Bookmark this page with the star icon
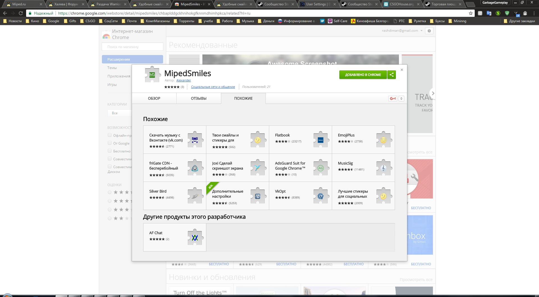 tap(471, 13)
